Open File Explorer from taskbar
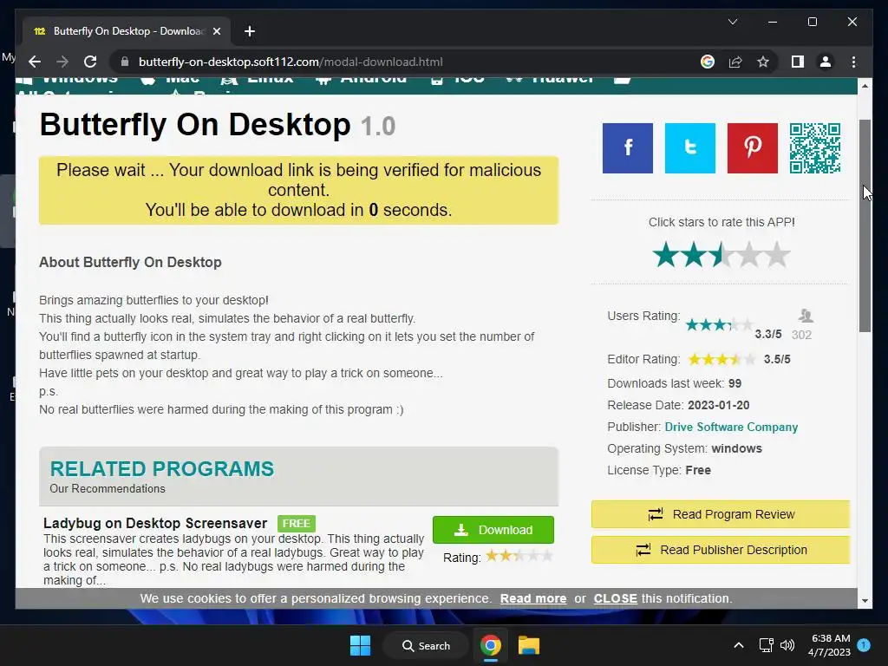The width and height of the screenshot is (888, 666). 528,645
